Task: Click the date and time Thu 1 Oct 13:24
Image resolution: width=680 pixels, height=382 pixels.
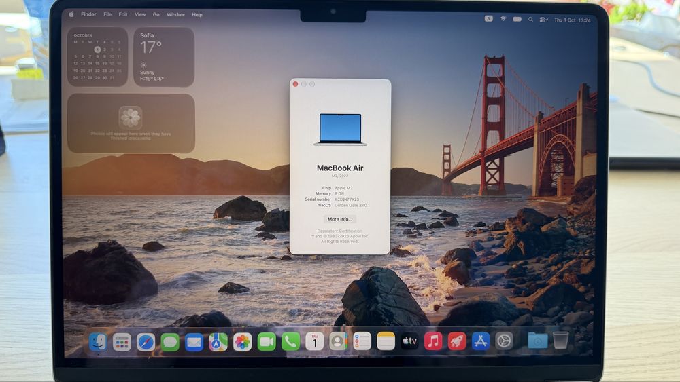Action: tap(572, 20)
